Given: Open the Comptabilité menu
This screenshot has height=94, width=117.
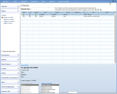Looking at the screenshot, I should point(34,2).
